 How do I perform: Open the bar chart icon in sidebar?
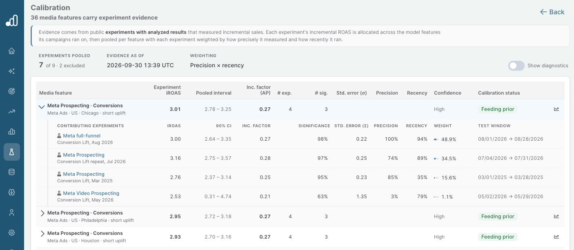(11, 131)
